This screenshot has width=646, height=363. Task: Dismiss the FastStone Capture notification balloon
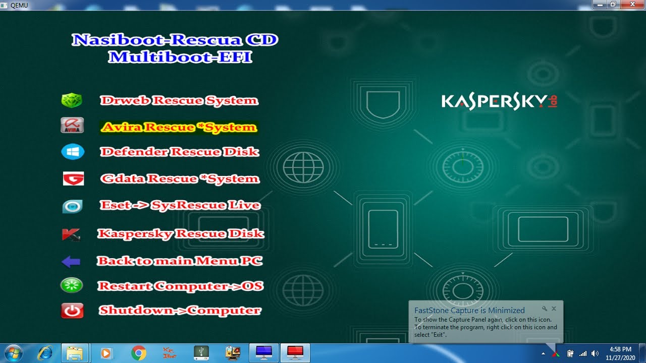tap(554, 309)
